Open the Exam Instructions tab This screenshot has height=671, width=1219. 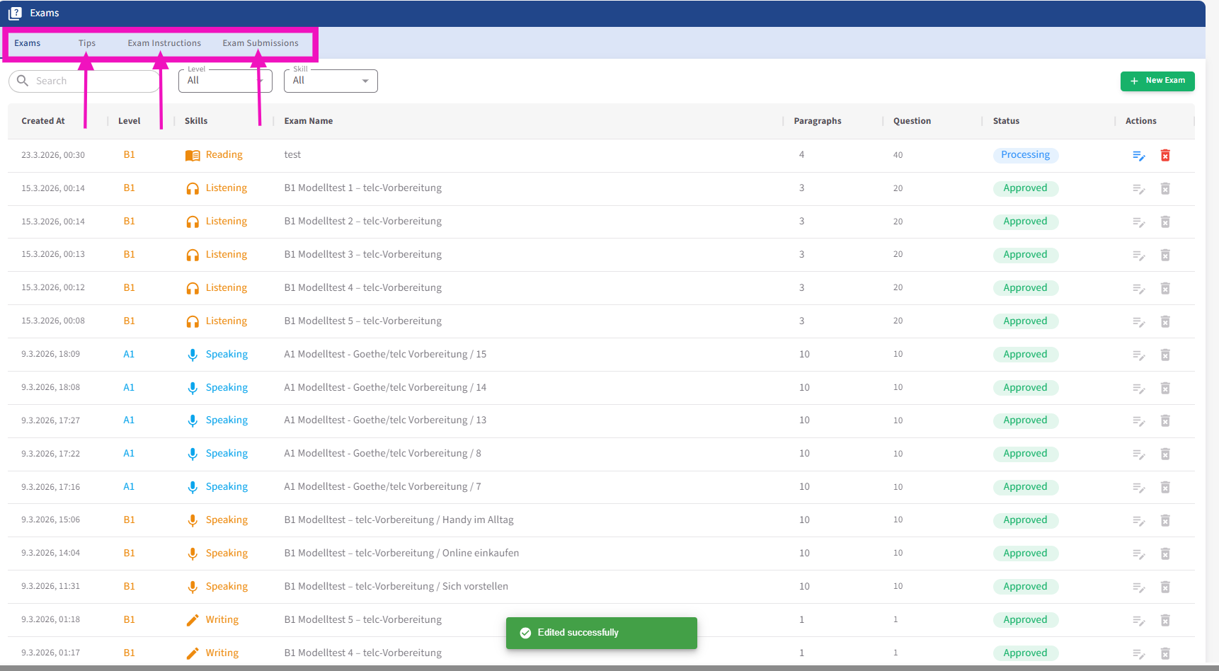pyautogui.click(x=164, y=43)
